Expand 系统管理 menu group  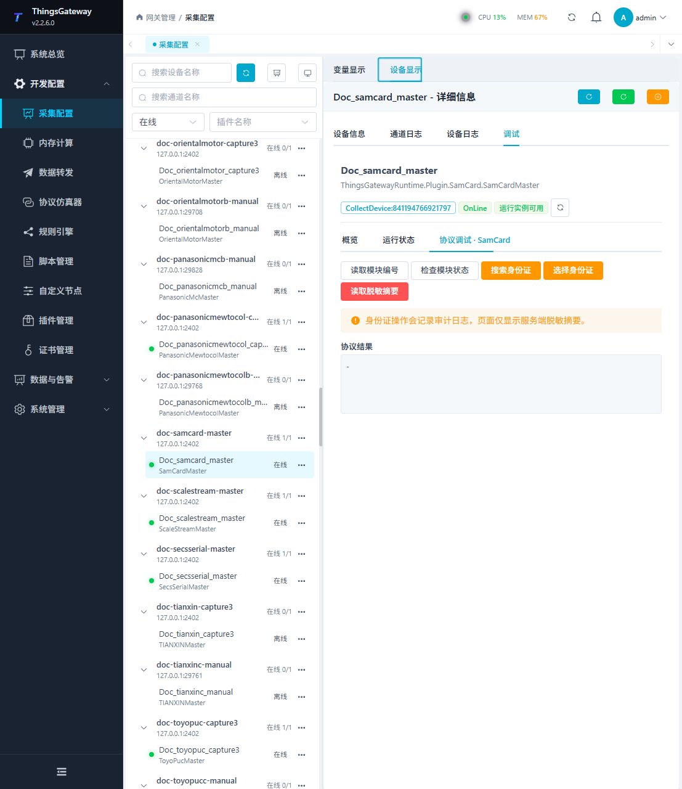62,409
